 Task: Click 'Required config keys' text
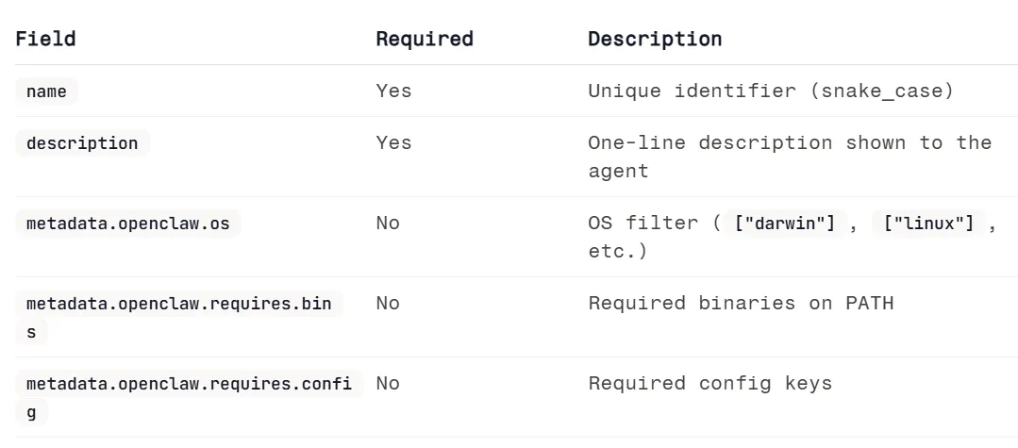click(x=709, y=383)
